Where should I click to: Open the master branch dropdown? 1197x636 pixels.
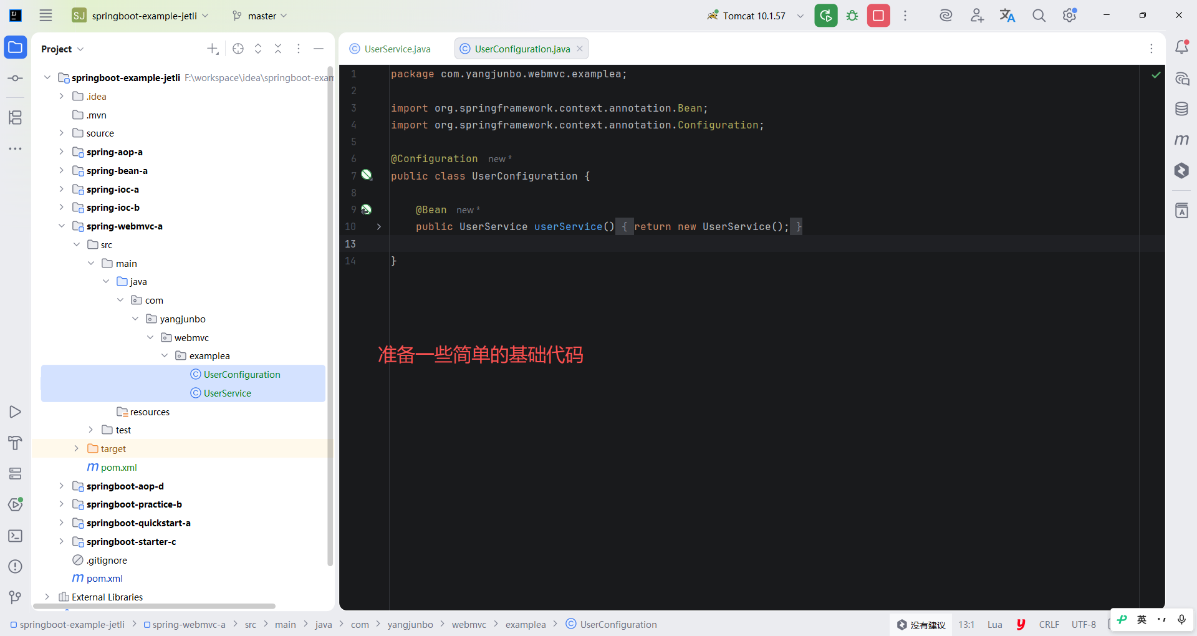pos(259,16)
